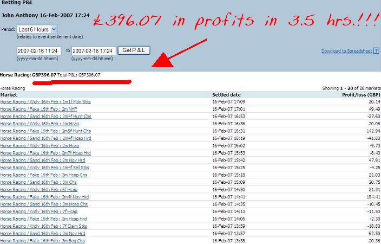The width and height of the screenshot is (381, 244).
Task: Click the Betting P&L page heading
Action: 17,3
